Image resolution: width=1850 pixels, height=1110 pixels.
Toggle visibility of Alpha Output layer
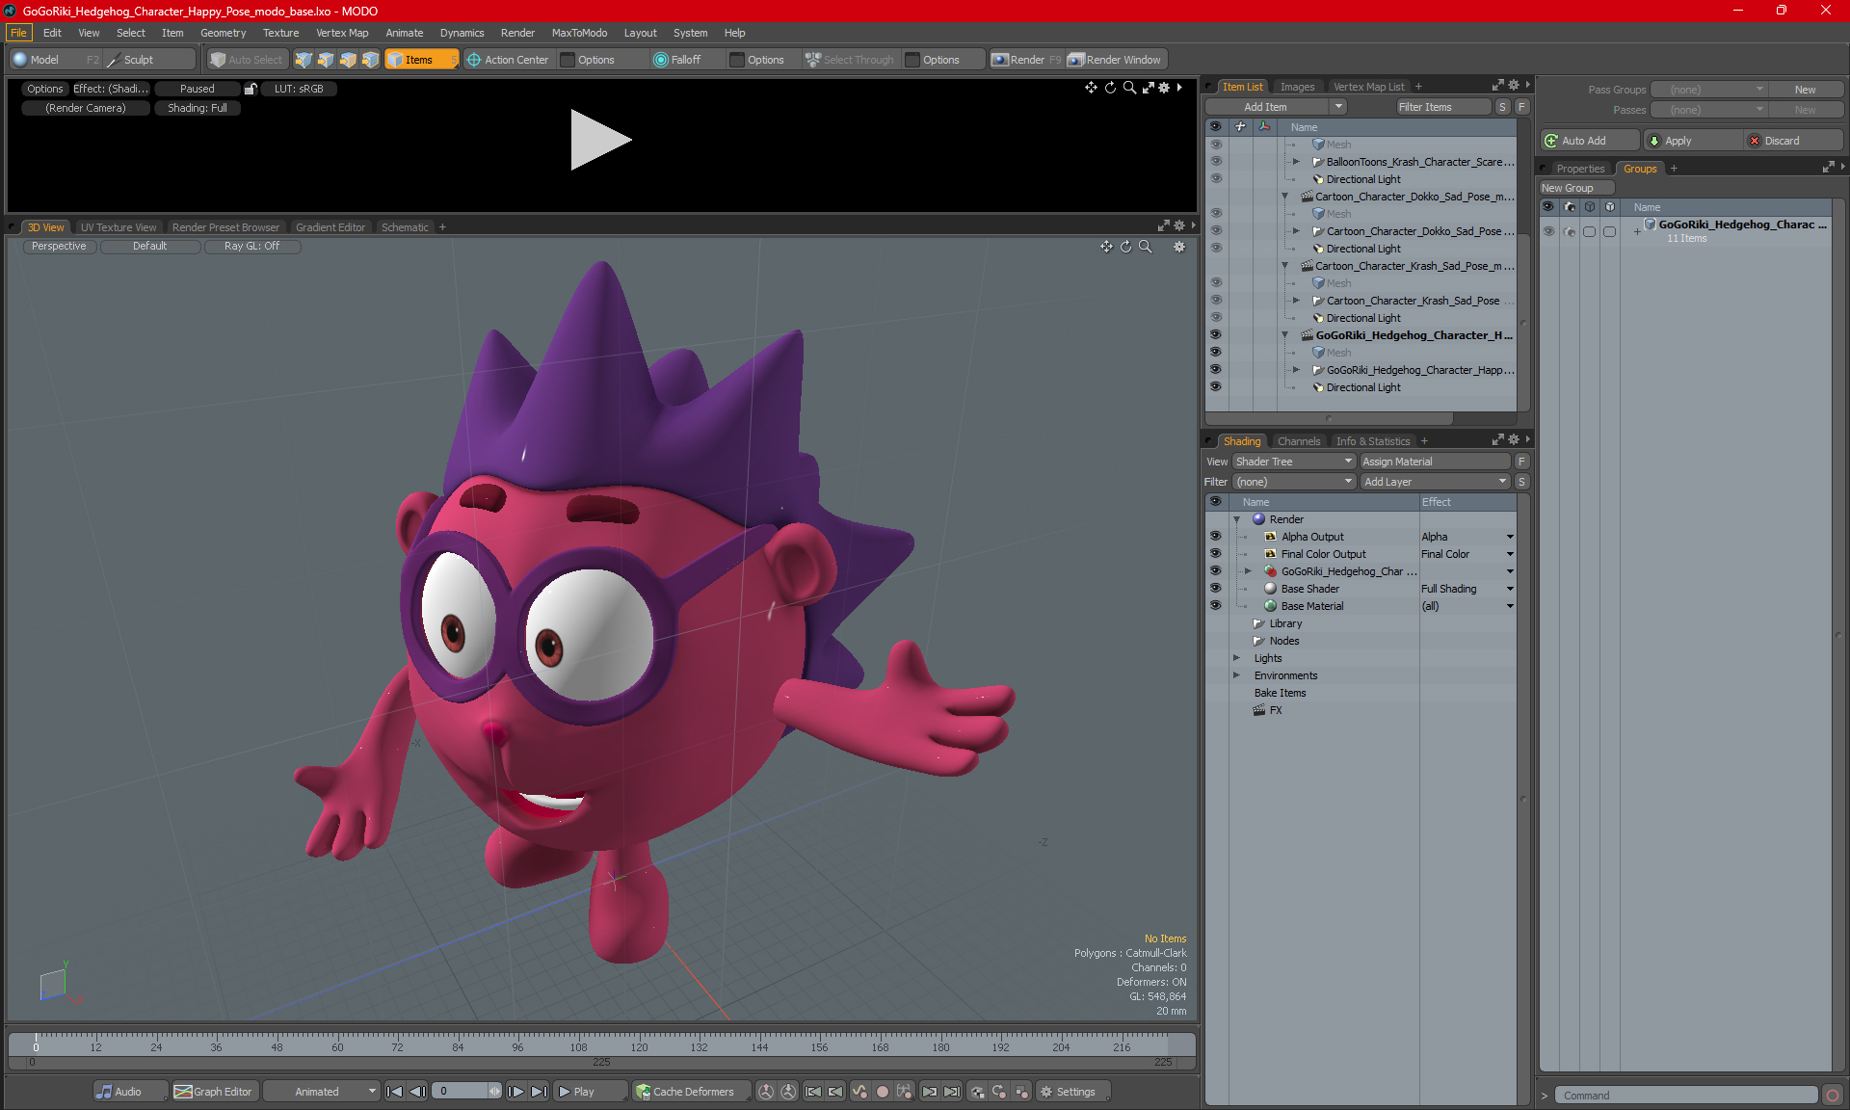coord(1215,537)
